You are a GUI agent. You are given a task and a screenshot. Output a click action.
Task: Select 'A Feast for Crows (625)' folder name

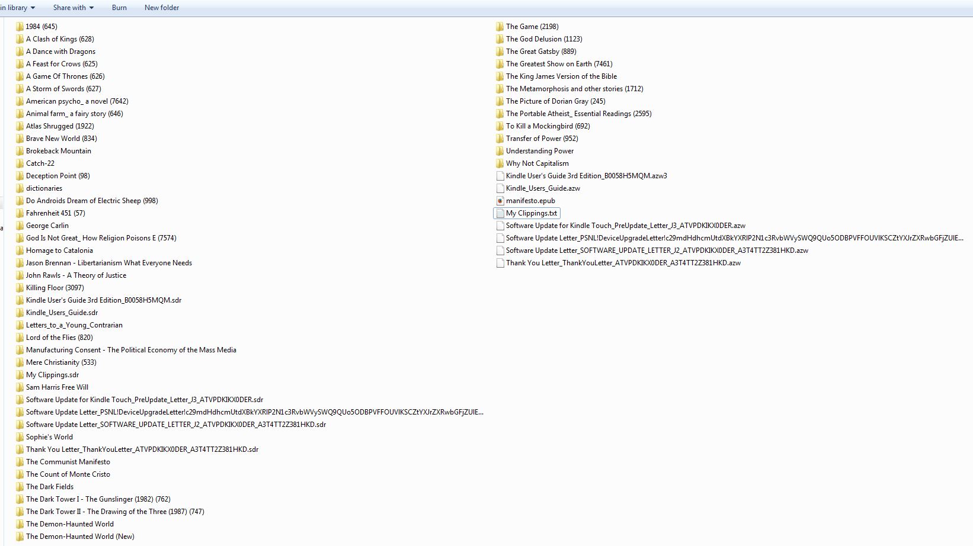[62, 64]
